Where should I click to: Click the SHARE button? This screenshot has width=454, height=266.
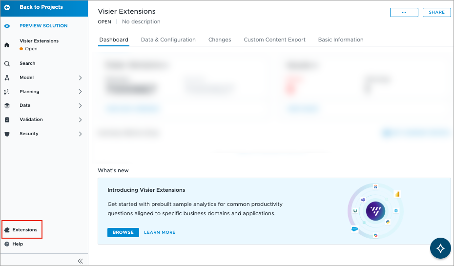[436, 13]
